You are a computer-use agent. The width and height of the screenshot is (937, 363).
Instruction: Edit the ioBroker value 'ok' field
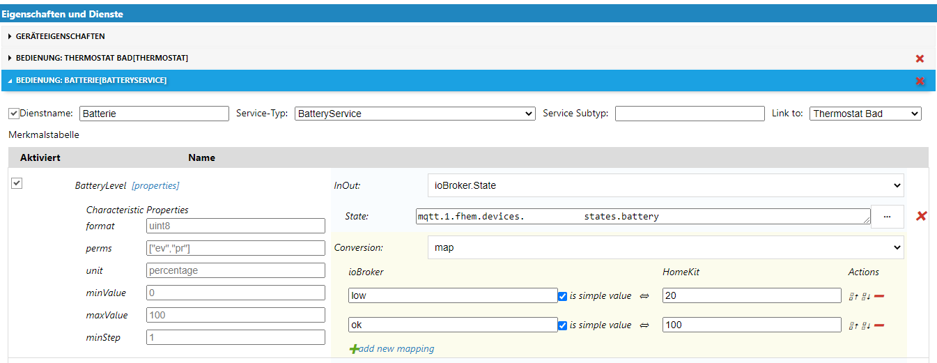tap(453, 325)
